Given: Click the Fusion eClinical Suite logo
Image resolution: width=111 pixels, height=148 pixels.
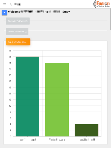Looking at the screenshot, I should point(101,4).
